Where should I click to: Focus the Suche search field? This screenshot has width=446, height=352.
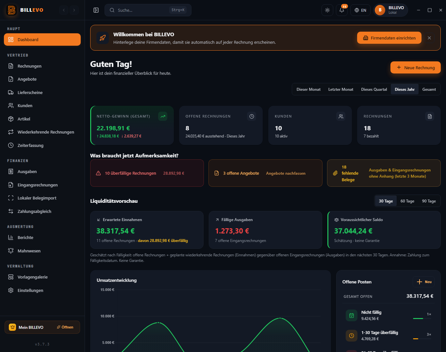pyautogui.click(x=148, y=10)
